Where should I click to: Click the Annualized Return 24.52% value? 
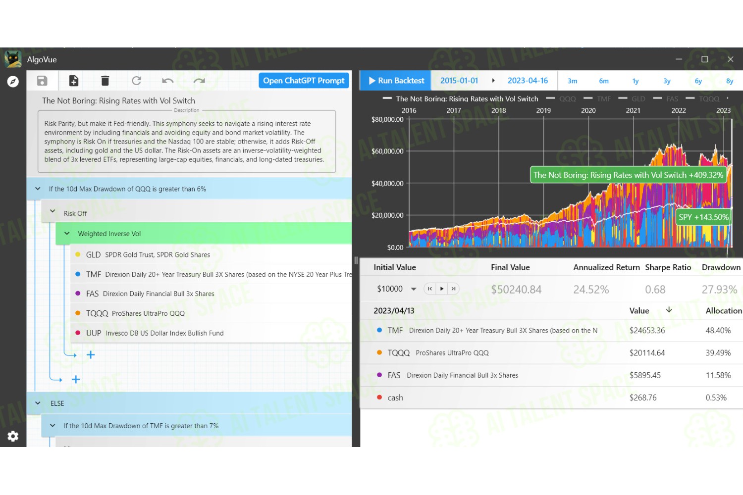pyautogui.click(x=591, y=290)
